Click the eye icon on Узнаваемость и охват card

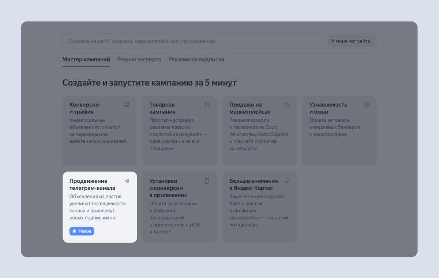pyautogui.click(x=367, y=104)
